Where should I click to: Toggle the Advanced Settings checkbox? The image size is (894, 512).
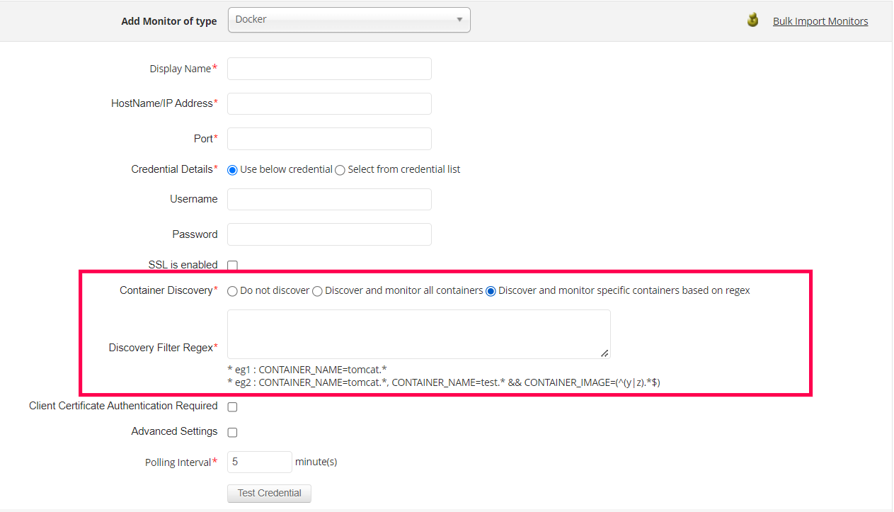click(232, 432)
